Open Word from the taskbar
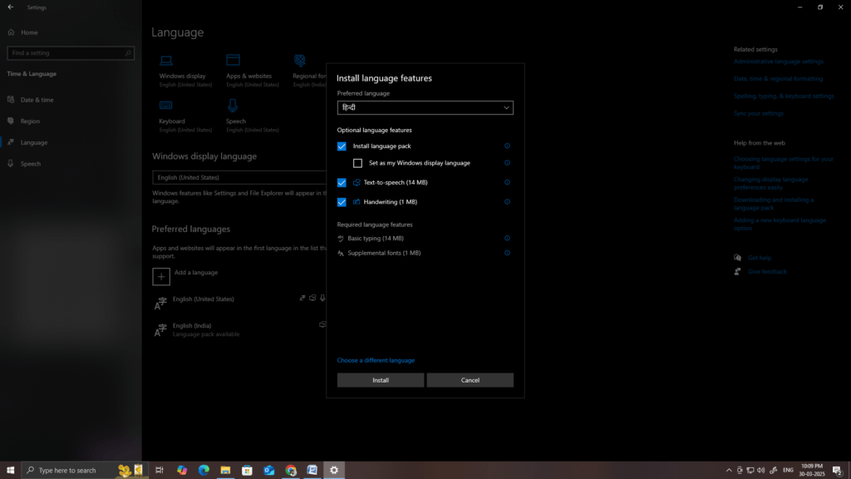This screenshot has width=851, height=479. 312,471
